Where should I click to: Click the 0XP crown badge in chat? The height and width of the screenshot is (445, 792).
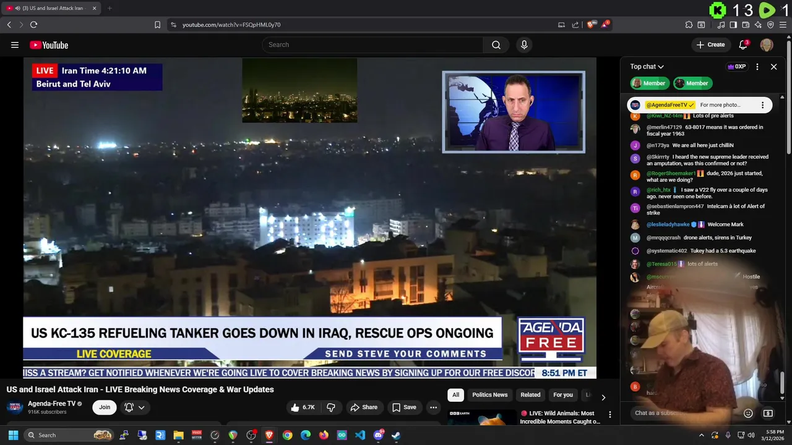point(736,66)
